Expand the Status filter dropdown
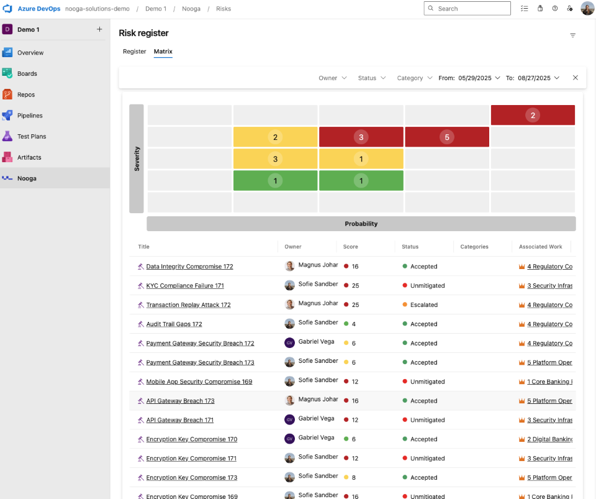This screenshot has width=596, height=499. [371, 78]
